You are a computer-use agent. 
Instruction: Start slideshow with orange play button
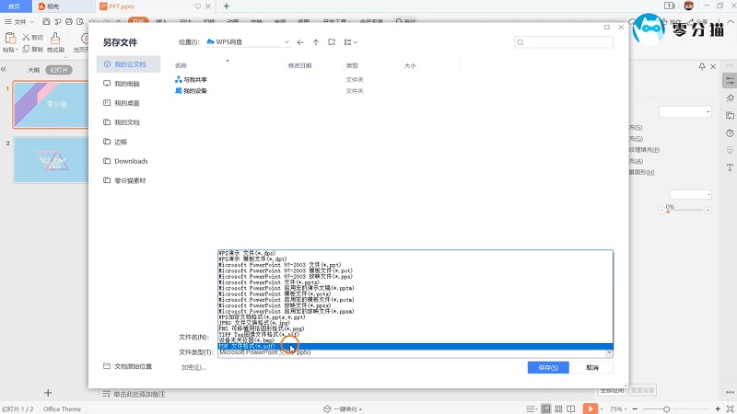coord(591,408)
